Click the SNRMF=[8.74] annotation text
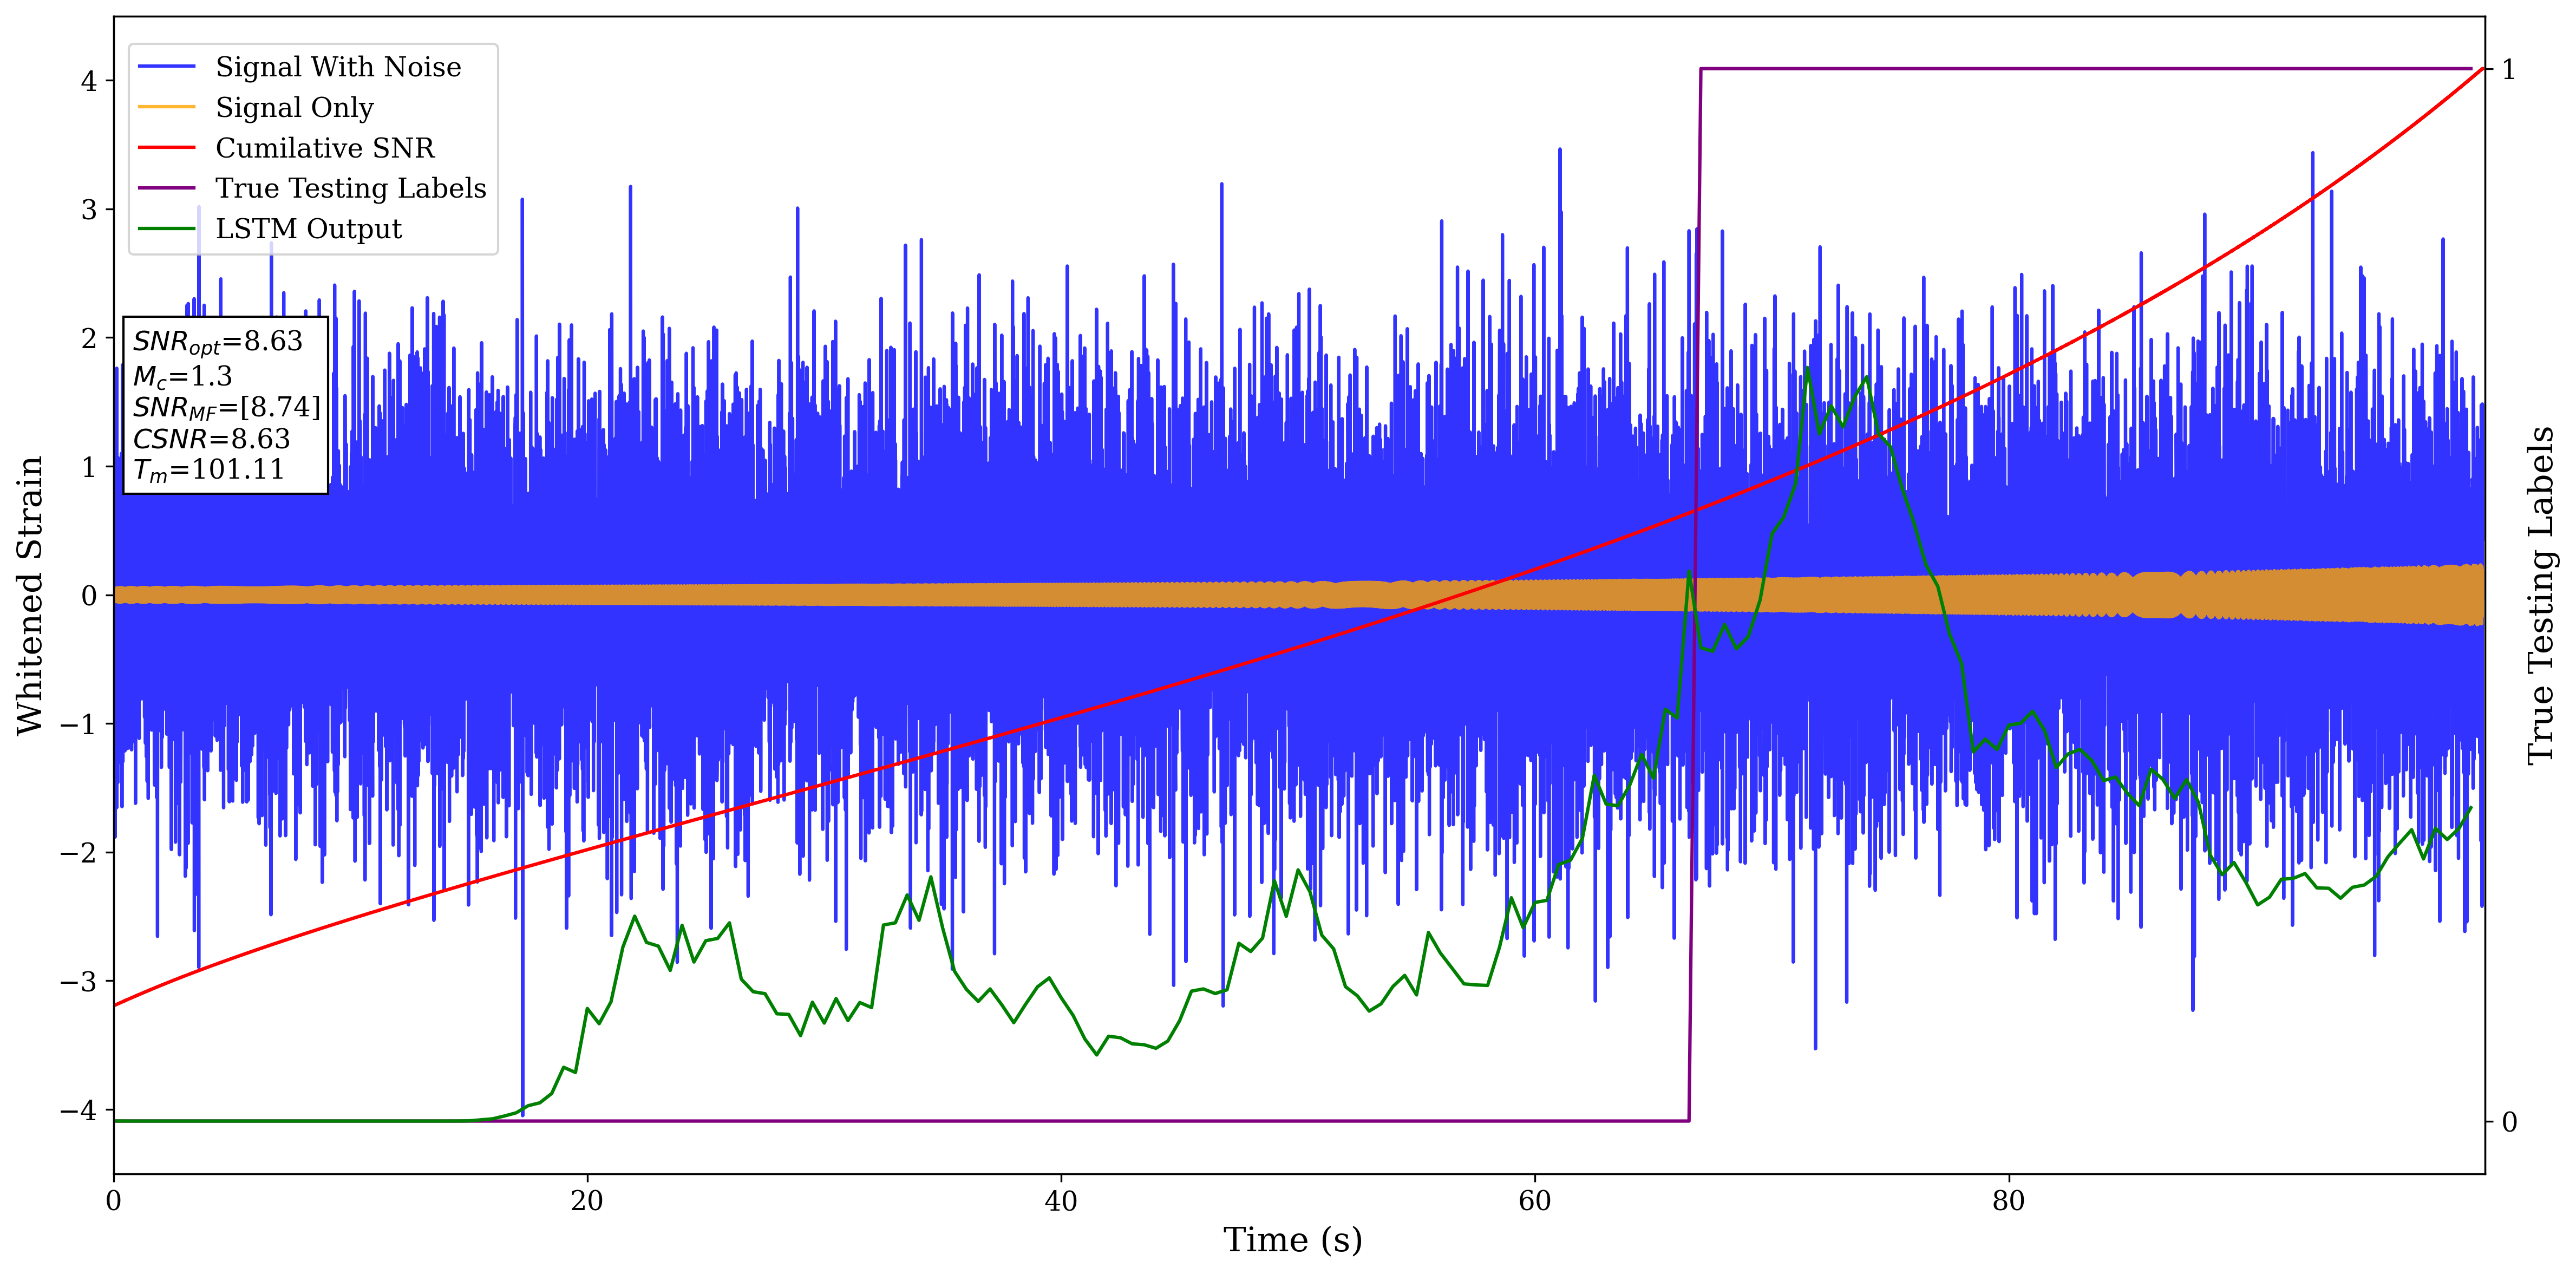The image size is (2576, 1274). (227, 408)
